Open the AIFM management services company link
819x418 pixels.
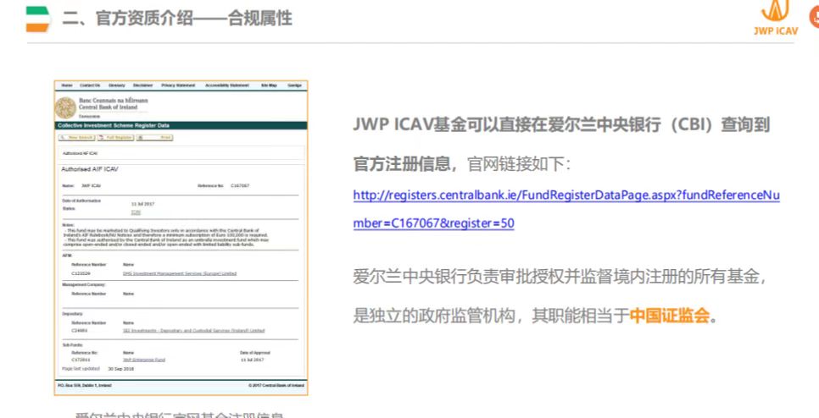tap(180, 273)
